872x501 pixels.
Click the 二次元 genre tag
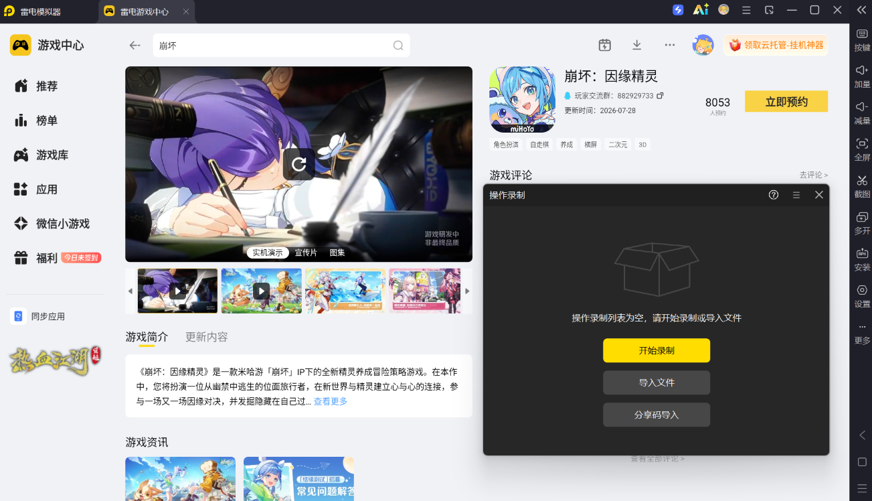point(618,145)
